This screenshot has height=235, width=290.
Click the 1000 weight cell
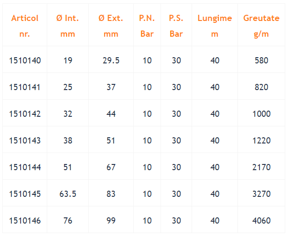click(261, 114)
